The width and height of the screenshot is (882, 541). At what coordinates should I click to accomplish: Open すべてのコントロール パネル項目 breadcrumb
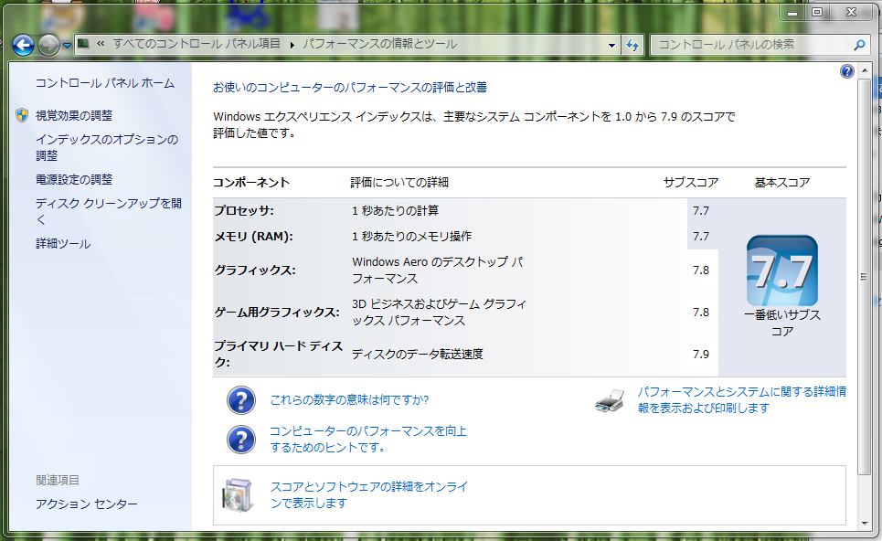click(197, 43)
